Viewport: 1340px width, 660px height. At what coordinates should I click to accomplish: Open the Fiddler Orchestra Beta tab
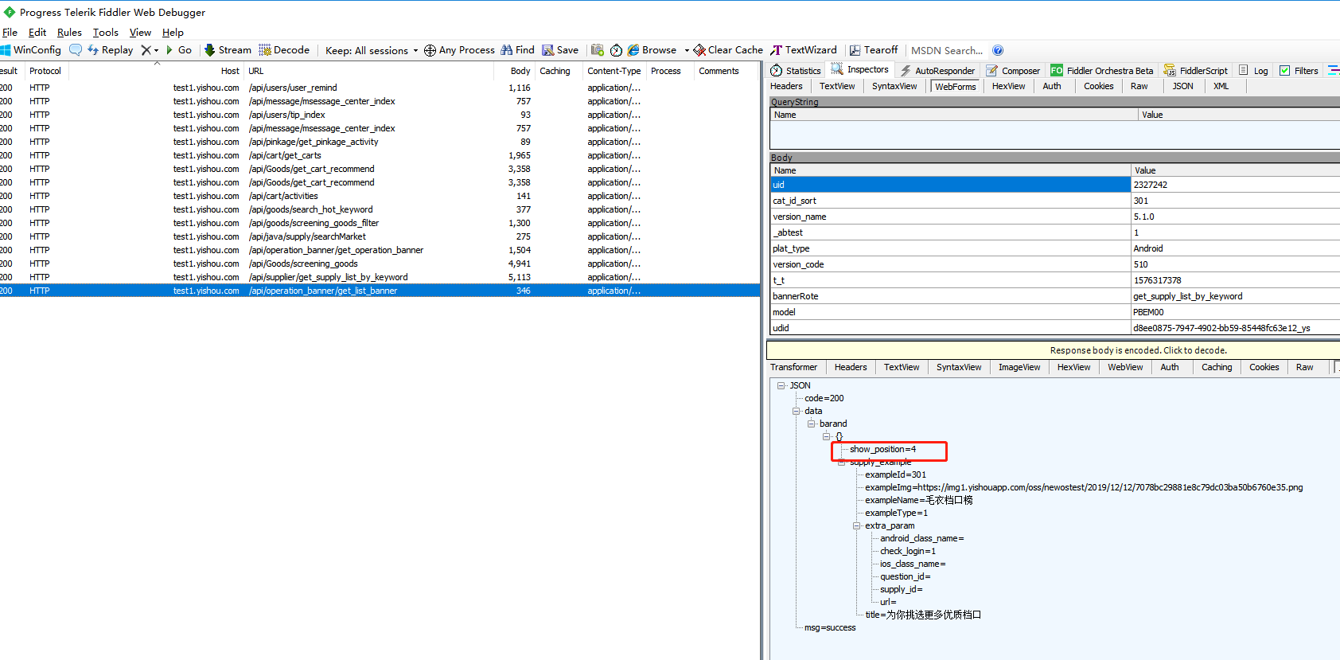coord(1101,71)
